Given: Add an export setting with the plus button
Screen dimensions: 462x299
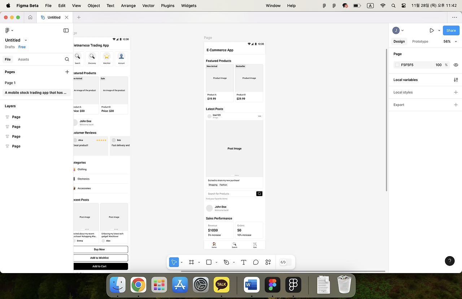Looking at the screenshot, I should [456, 105].
